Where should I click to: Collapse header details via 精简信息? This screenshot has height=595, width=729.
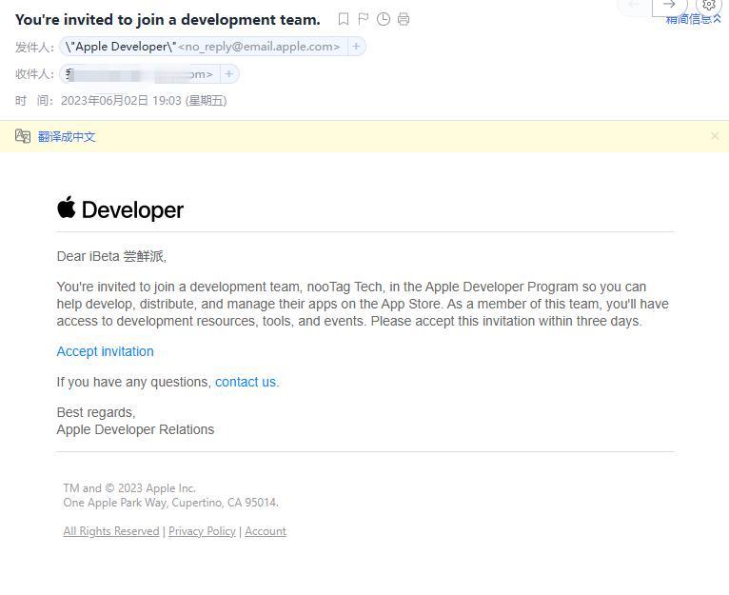693,19
